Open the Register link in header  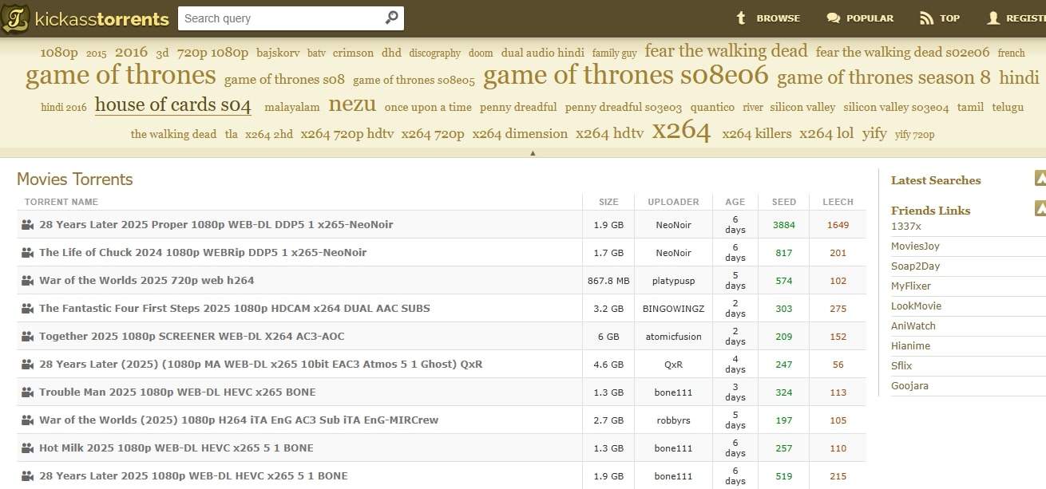coord(1016,18)
